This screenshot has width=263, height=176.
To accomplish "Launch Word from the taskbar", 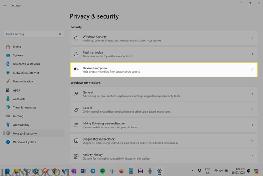I will tap(83, 171).
